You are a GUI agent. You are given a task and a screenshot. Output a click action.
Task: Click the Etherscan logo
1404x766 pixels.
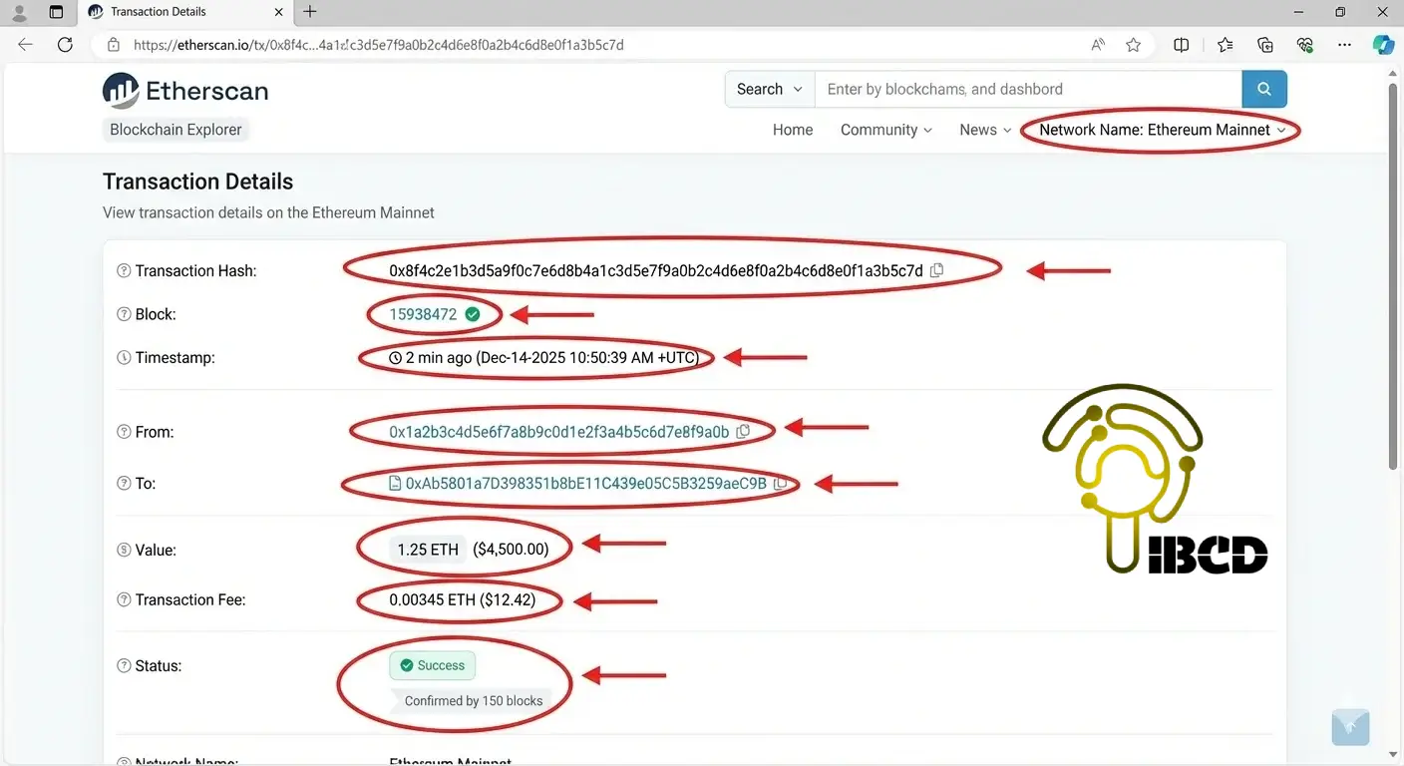(185, 91)
